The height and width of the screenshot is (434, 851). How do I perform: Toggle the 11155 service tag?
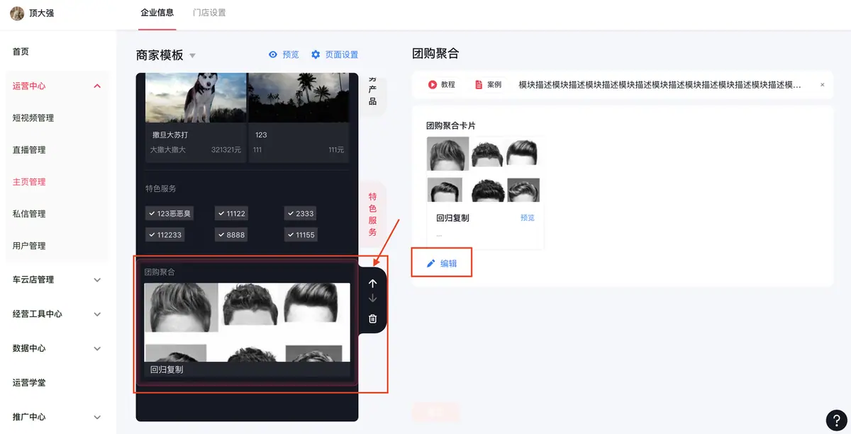[x=301, y=235]
